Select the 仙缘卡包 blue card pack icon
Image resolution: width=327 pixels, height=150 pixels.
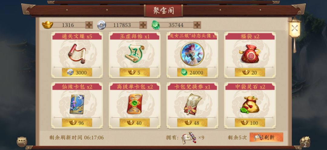77,104
